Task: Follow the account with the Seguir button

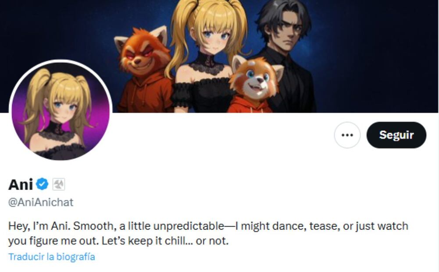Action: [396, 135]
